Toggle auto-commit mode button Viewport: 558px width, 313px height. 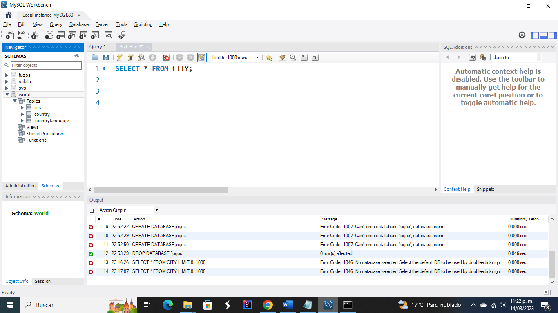tap(202, 57)
